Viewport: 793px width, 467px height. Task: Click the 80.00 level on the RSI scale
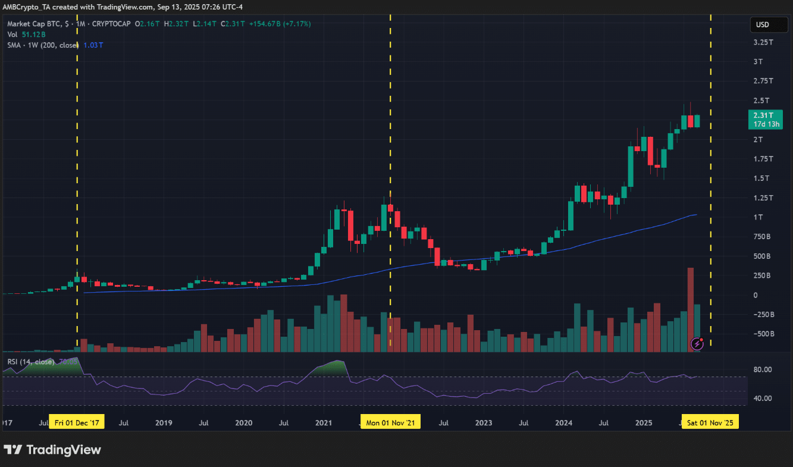point(762,369)
